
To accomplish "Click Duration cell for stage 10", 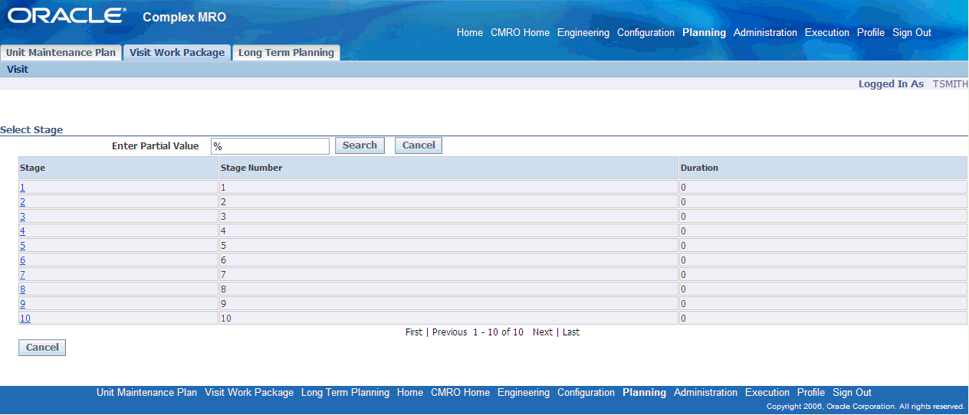I will (x=823, y=319).
